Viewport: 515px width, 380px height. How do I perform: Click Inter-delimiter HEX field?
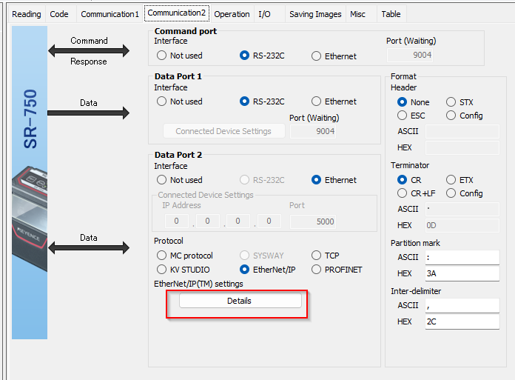coord(462,321)
